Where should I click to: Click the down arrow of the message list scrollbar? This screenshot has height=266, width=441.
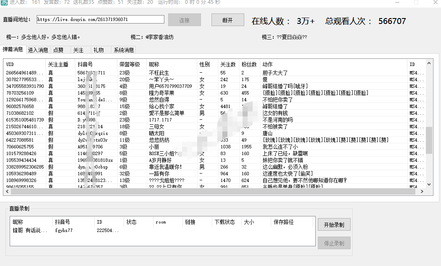coord(429,184)
